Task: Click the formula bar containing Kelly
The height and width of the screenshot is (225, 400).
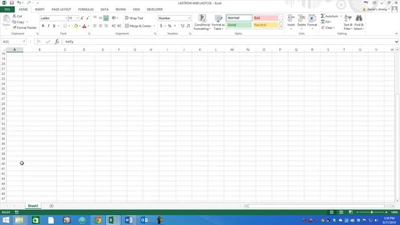Action: click(x=228, y=42)
